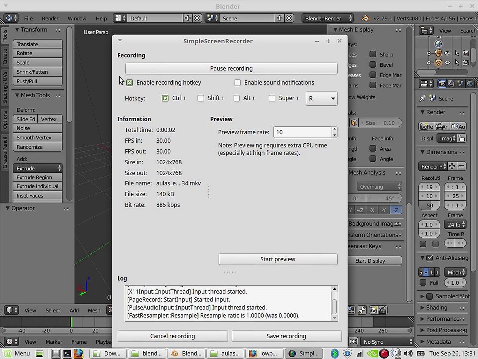Toggle mesh row selectable arrow in Outliner
478x359 pixels.
point(457,63)
